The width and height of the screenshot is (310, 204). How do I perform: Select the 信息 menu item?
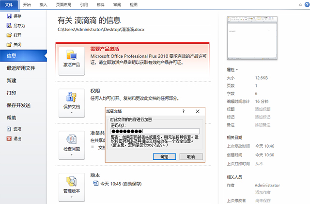(x=23, y=56)
